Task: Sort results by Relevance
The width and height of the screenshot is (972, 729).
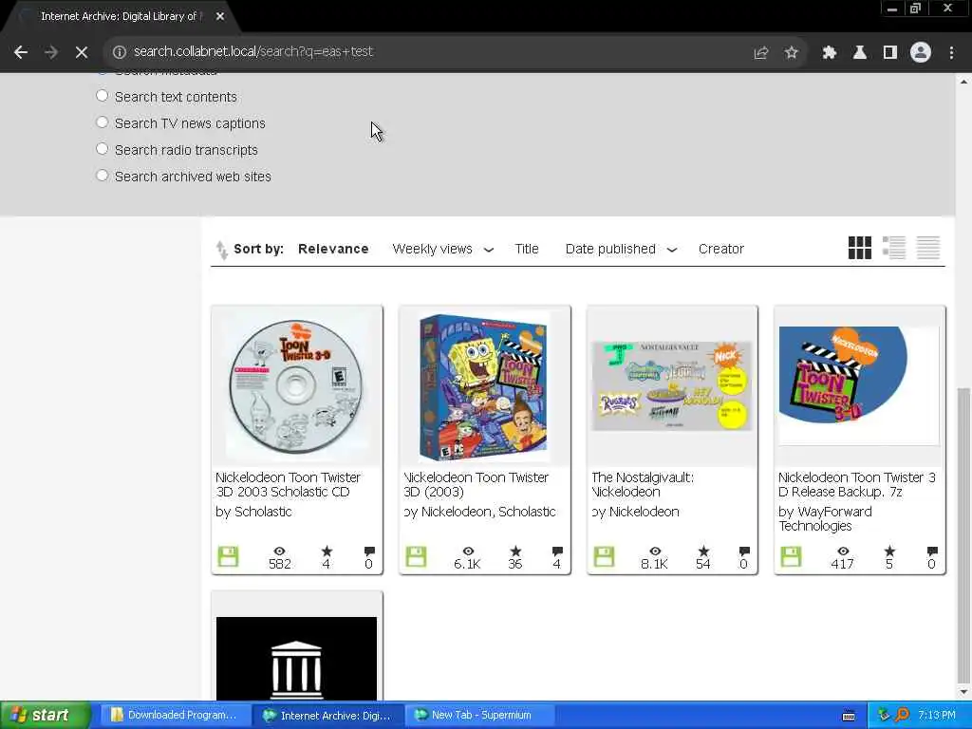Action: pos(333,249)
